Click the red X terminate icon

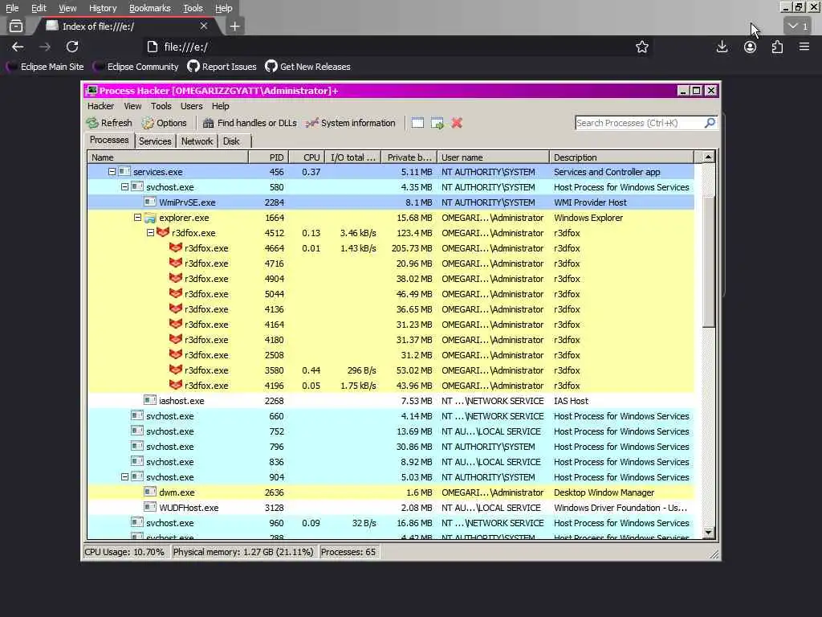pos(457,123)
